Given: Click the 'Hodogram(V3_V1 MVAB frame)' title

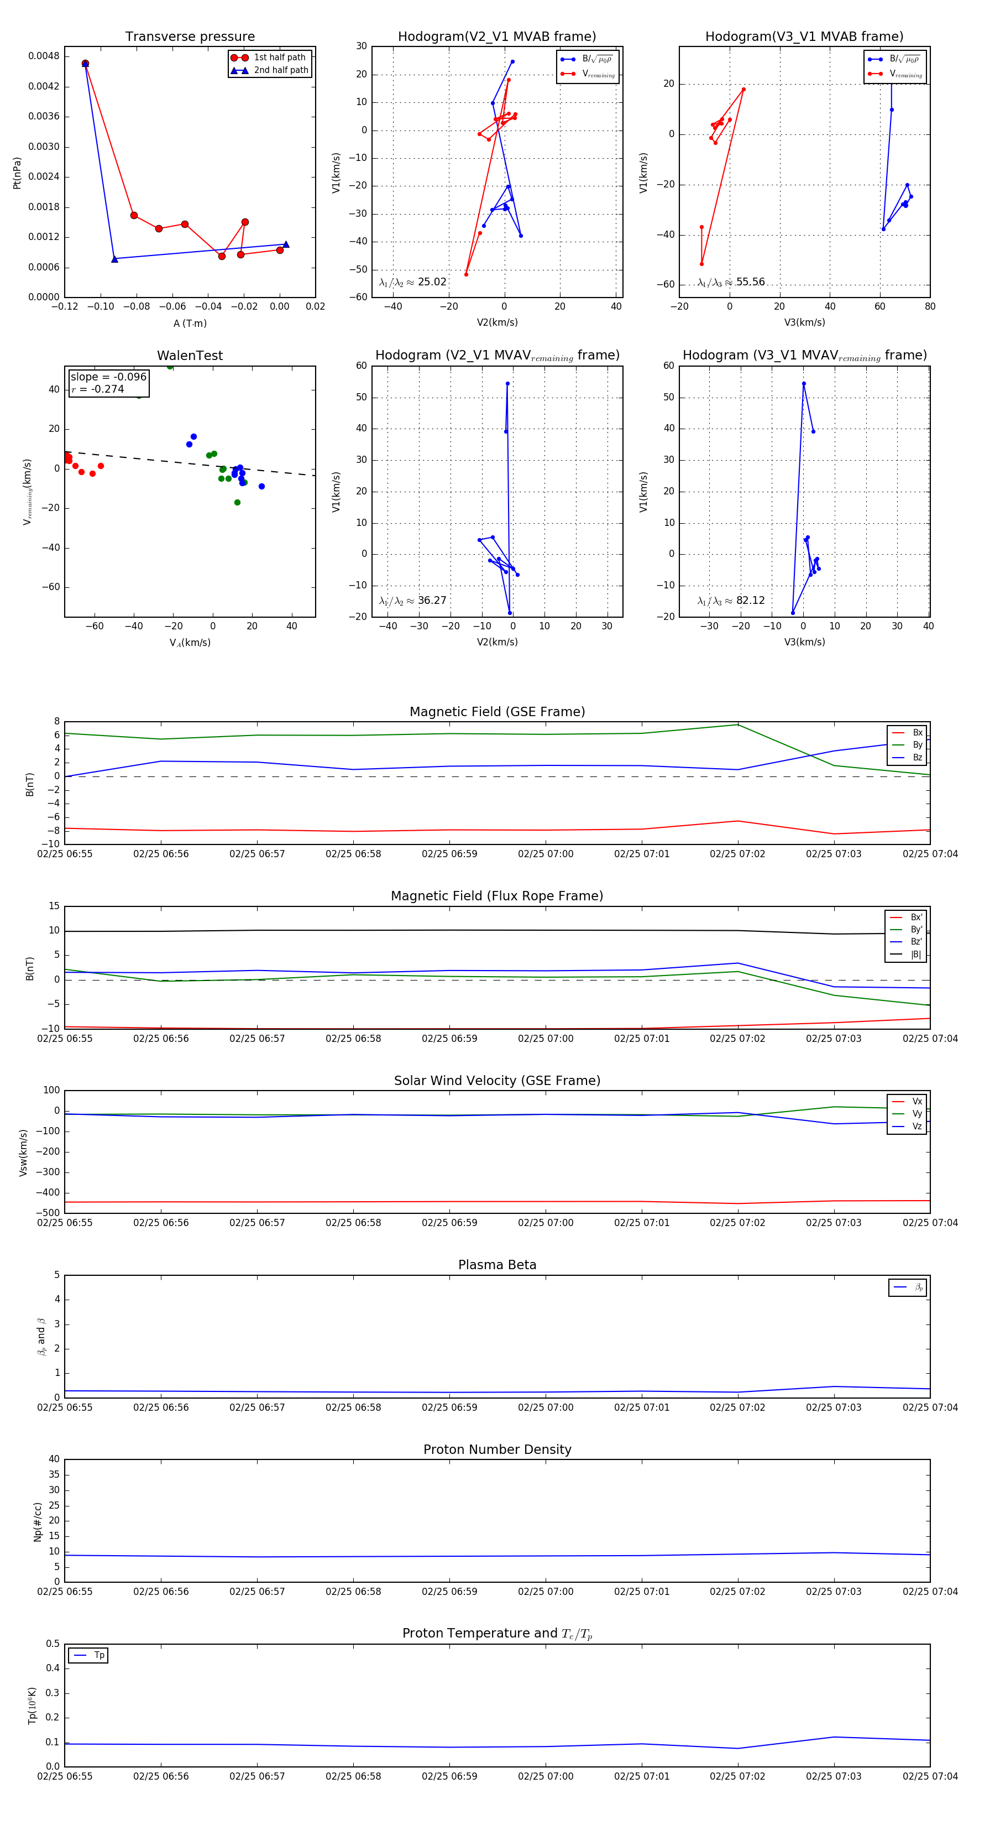Looking at the screenshot, I should point(804,37).
